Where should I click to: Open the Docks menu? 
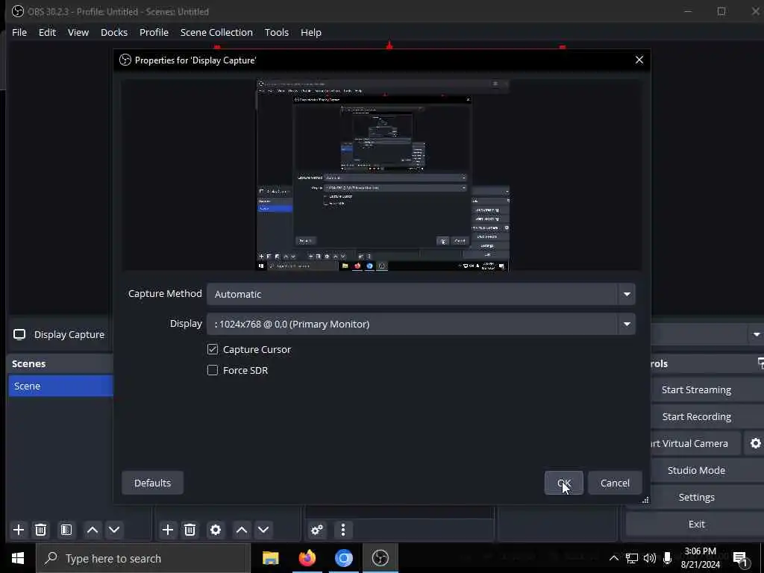tap(114, 32)
